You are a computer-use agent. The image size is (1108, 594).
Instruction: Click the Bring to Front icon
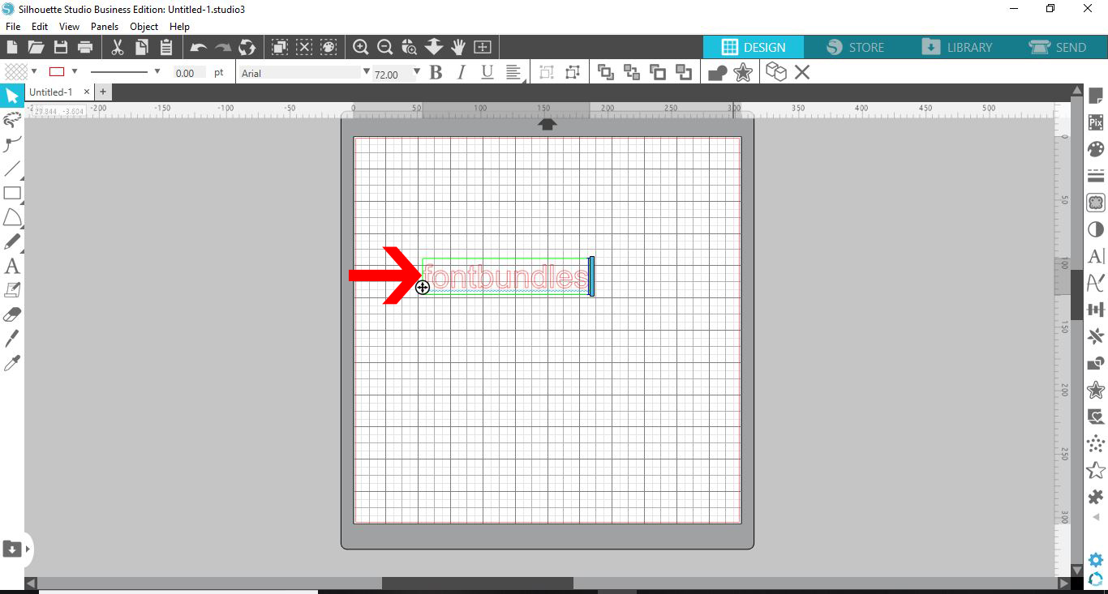[x=606, y=72]
